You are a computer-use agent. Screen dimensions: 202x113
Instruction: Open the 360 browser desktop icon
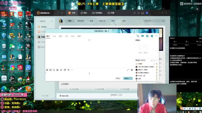(x=12, y=69)
